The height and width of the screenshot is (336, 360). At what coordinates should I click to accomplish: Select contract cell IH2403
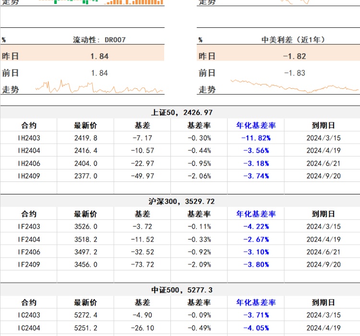click(x=29, y=138)
